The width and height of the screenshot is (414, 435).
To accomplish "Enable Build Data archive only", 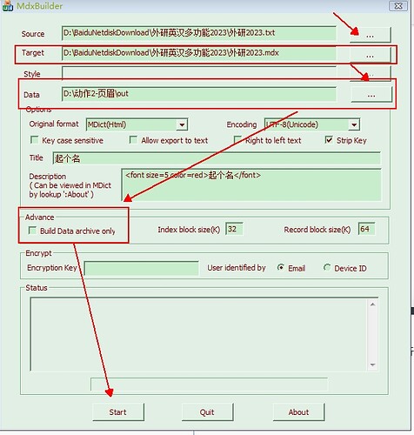I will [32, 231].
